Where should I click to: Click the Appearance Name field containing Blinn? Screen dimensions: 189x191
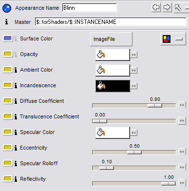90,8
